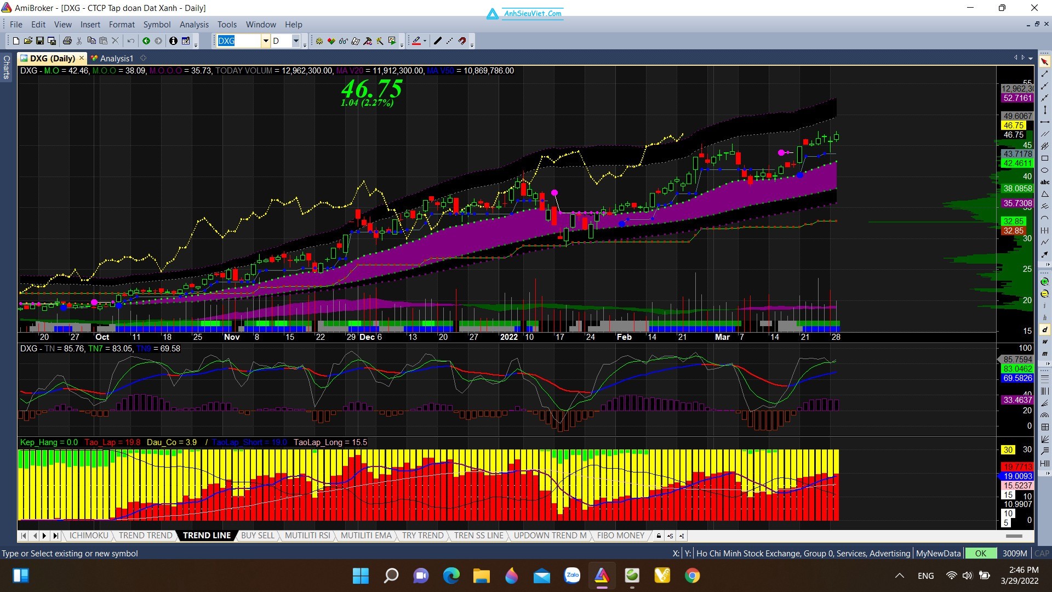Toggle weekly 'w' interval button
This screenshot has height=592, width=1052.
pyautogui.click(x=1045, y=341)
